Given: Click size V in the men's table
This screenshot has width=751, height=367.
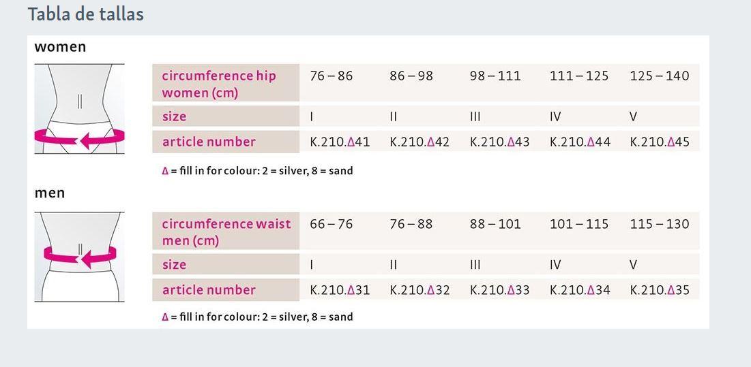Looking at the screenshot, I should (633, 265).
